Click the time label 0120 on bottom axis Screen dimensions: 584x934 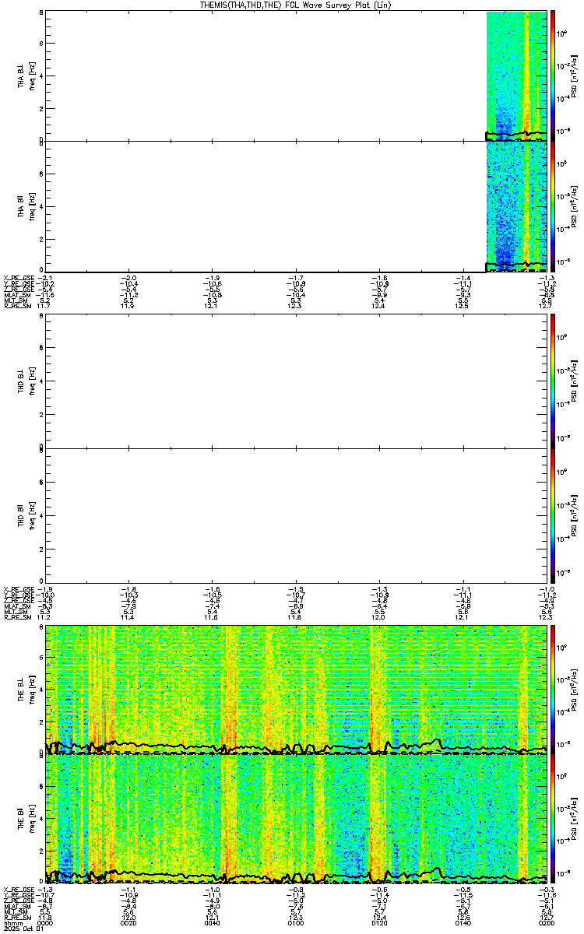point(380,923)
